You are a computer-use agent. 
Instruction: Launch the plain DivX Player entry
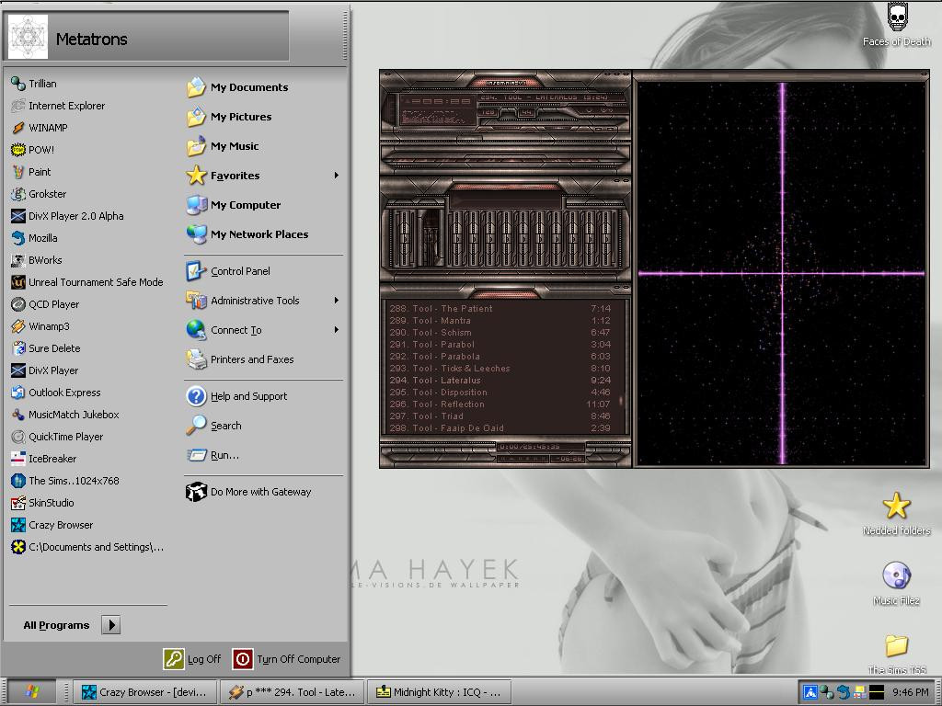pyautogui.click(x=44, y=370)
